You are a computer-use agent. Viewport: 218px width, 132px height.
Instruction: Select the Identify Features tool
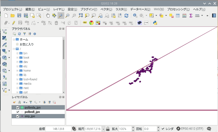[x=135, y=15]
